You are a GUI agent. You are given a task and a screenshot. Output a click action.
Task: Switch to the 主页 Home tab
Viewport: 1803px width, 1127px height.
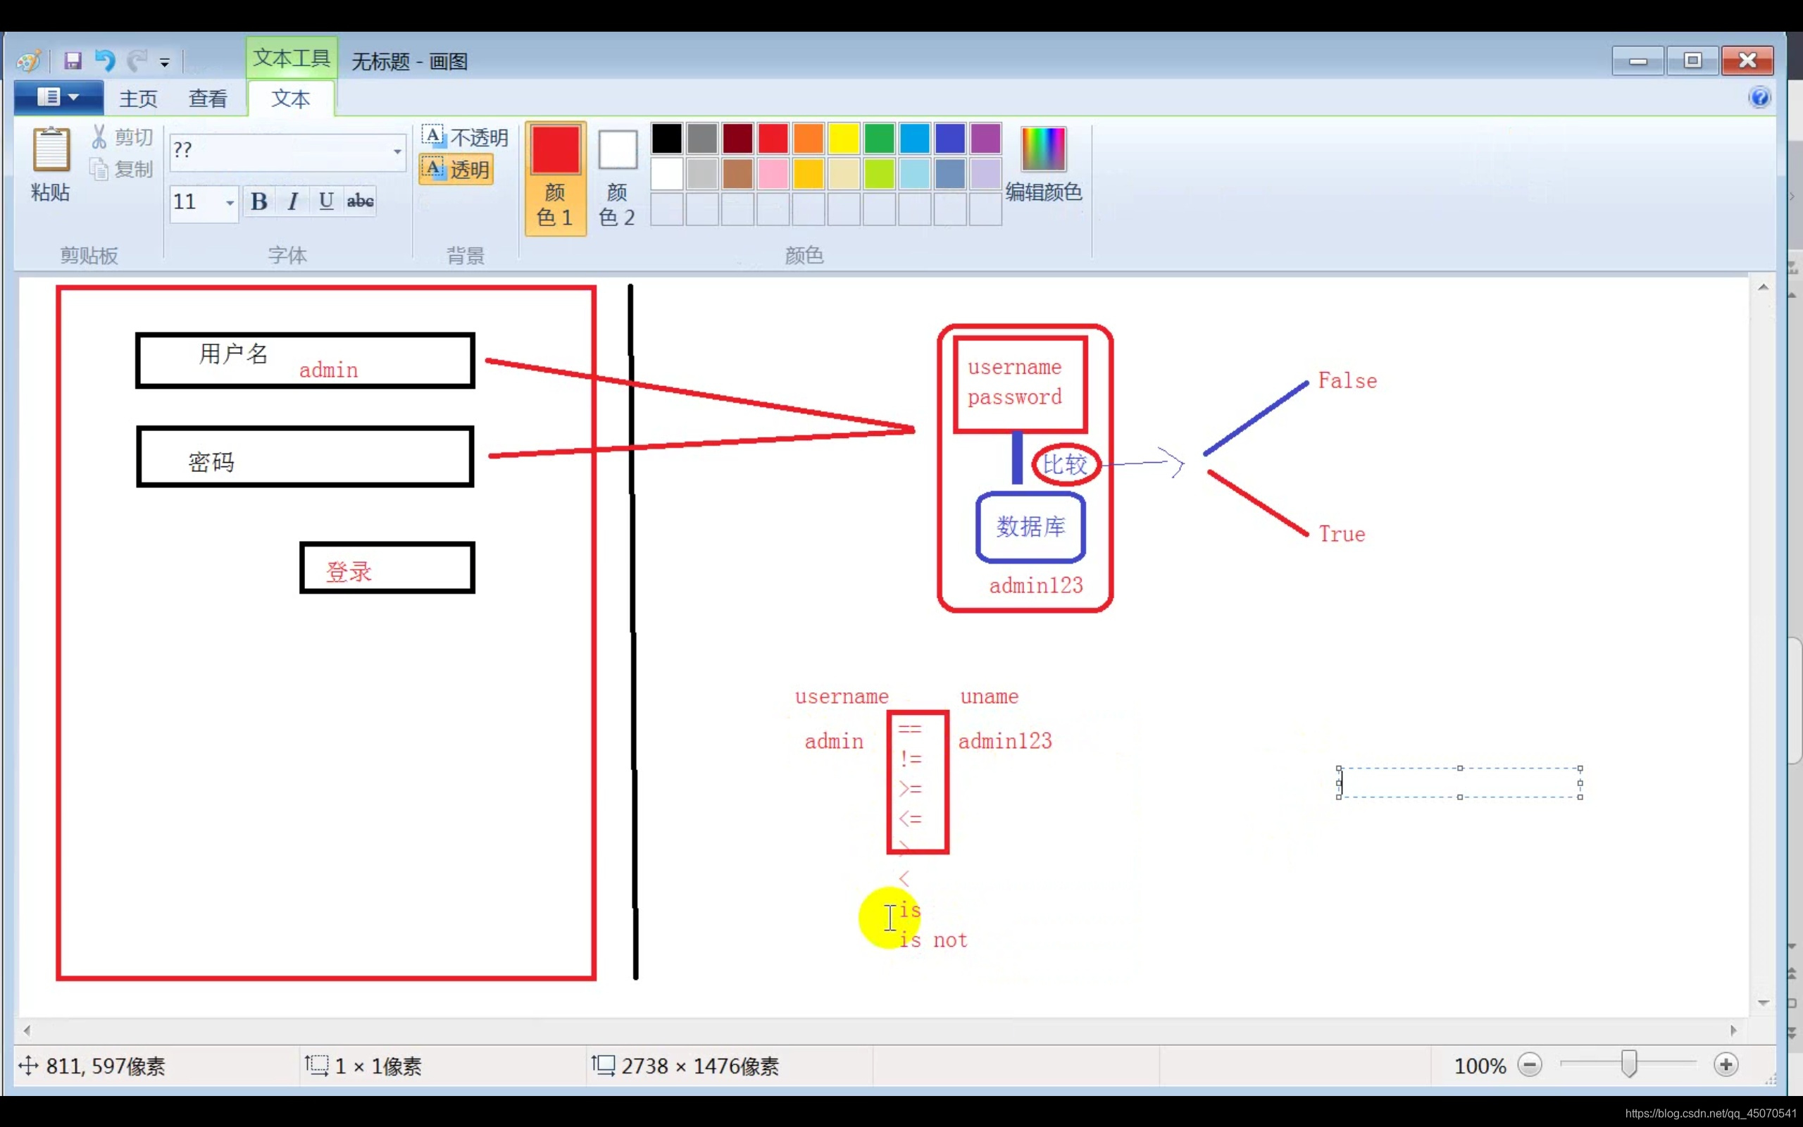pos(138,99)
